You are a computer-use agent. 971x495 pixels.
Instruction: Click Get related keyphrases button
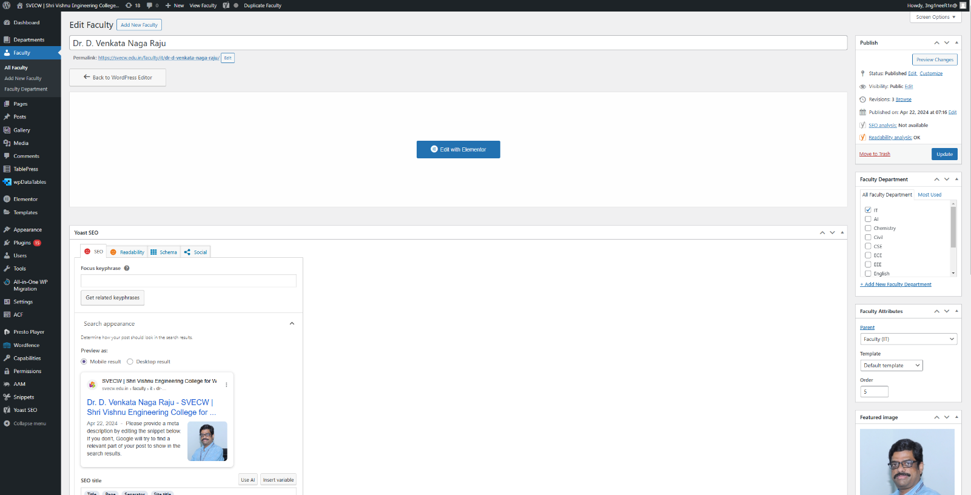point(113,298)
